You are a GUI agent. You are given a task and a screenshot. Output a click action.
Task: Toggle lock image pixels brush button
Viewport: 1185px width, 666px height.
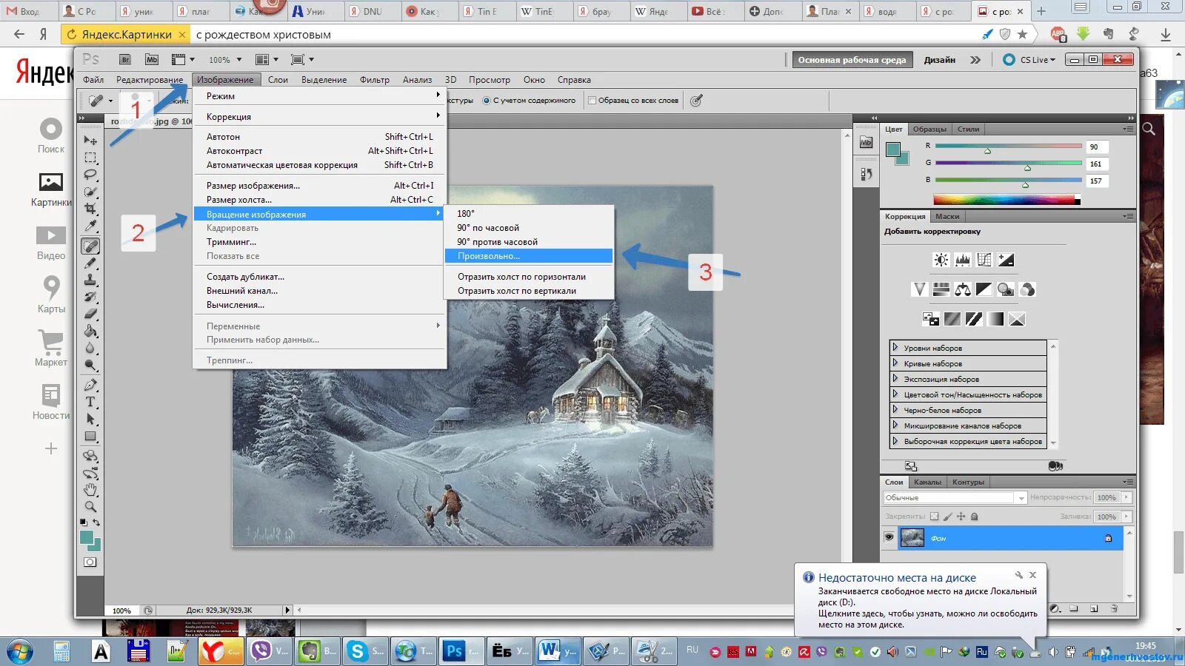(x=948, y=517)
